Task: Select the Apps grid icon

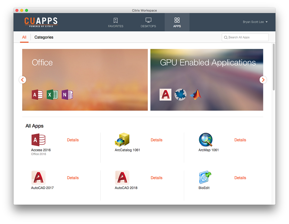Action: pyautogui.click(x=177, y=20)
